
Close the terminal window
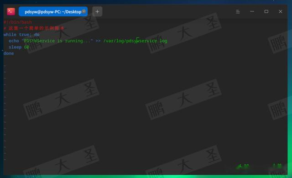click(281, 11)
